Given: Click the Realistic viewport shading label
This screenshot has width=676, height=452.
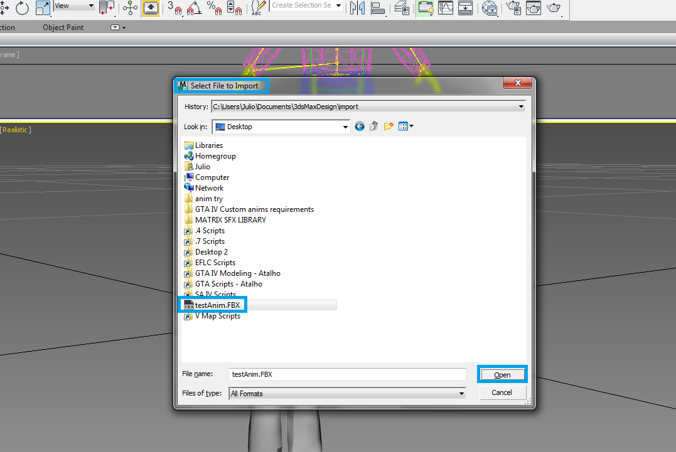Looking at the screenshot, I should (x=15, y=130).
